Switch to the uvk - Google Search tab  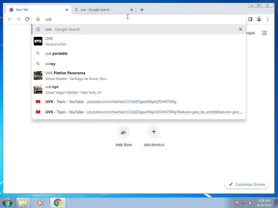click(103, 10)
